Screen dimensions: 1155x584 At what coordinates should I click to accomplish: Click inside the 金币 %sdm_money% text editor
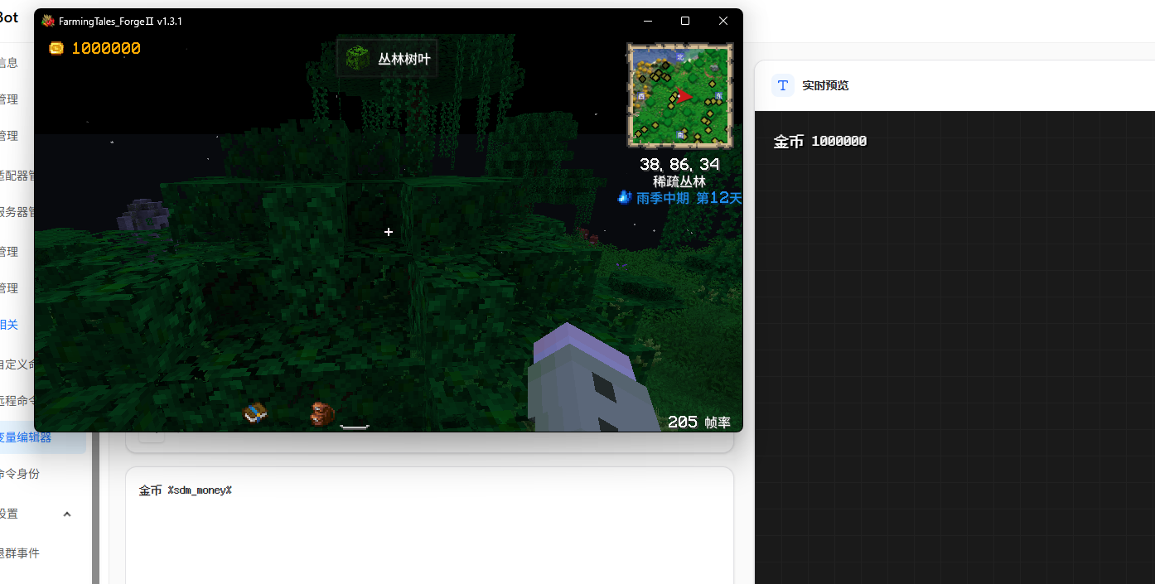coord(429,530)
